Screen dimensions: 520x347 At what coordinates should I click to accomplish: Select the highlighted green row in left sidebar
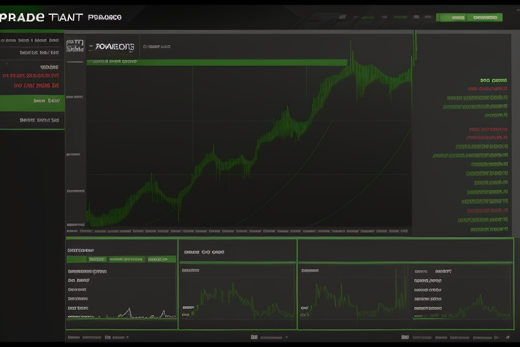pyautogui.click(x=32, y=102)
